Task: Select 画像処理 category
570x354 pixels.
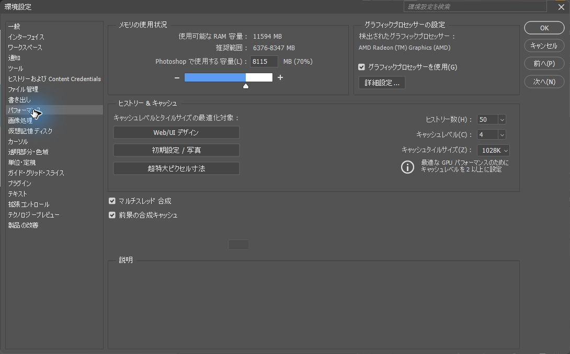Action: click(54, 121)
